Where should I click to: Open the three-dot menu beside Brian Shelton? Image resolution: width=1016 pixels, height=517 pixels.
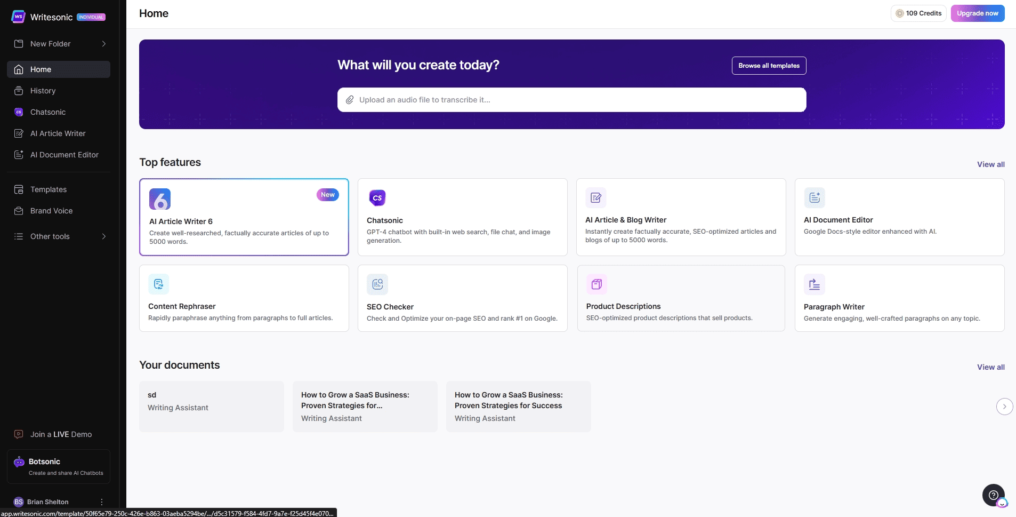click(x=102, y=502)
